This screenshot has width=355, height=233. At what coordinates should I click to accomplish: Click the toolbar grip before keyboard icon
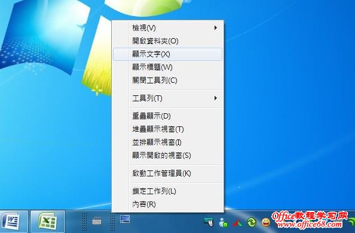click(84, 222)
